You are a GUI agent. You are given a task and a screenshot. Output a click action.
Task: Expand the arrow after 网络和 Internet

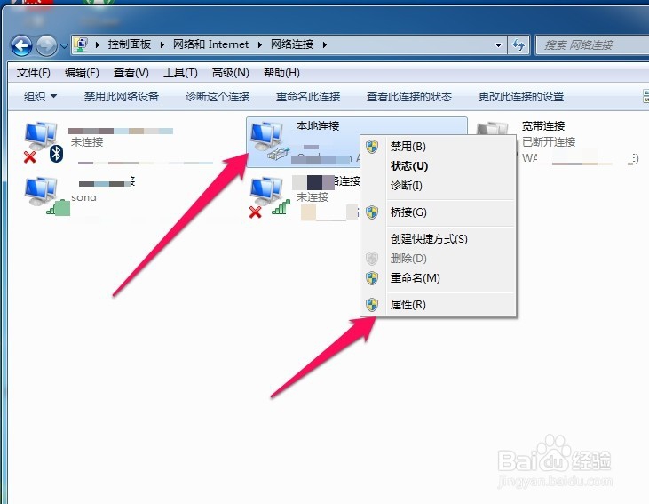pos(259,44)
